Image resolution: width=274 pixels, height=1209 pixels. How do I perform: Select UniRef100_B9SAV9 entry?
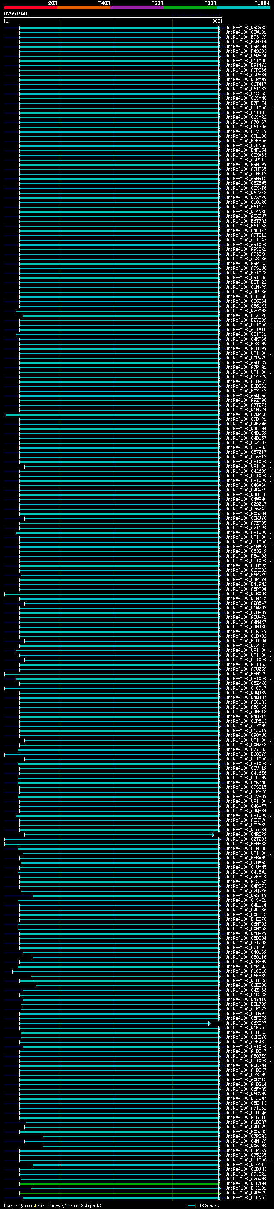click(x=246, y=37)
